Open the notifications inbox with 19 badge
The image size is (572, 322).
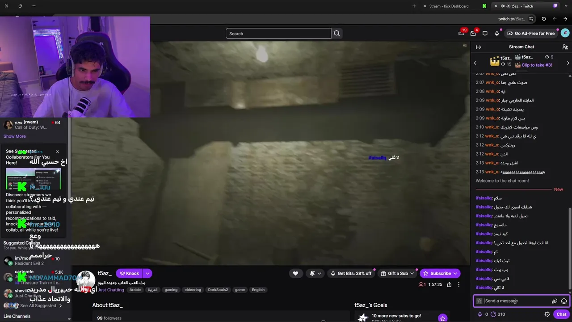coord(461,33)
